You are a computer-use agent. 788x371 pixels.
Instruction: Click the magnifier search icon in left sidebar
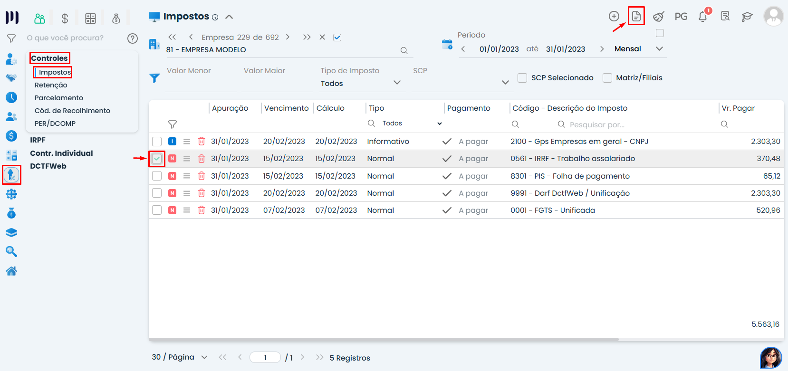pyautogui.click(x=11, y=251)
